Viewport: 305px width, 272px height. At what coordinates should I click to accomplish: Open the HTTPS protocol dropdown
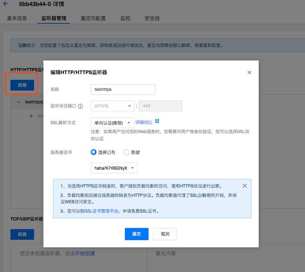click(x=112, y=107)
